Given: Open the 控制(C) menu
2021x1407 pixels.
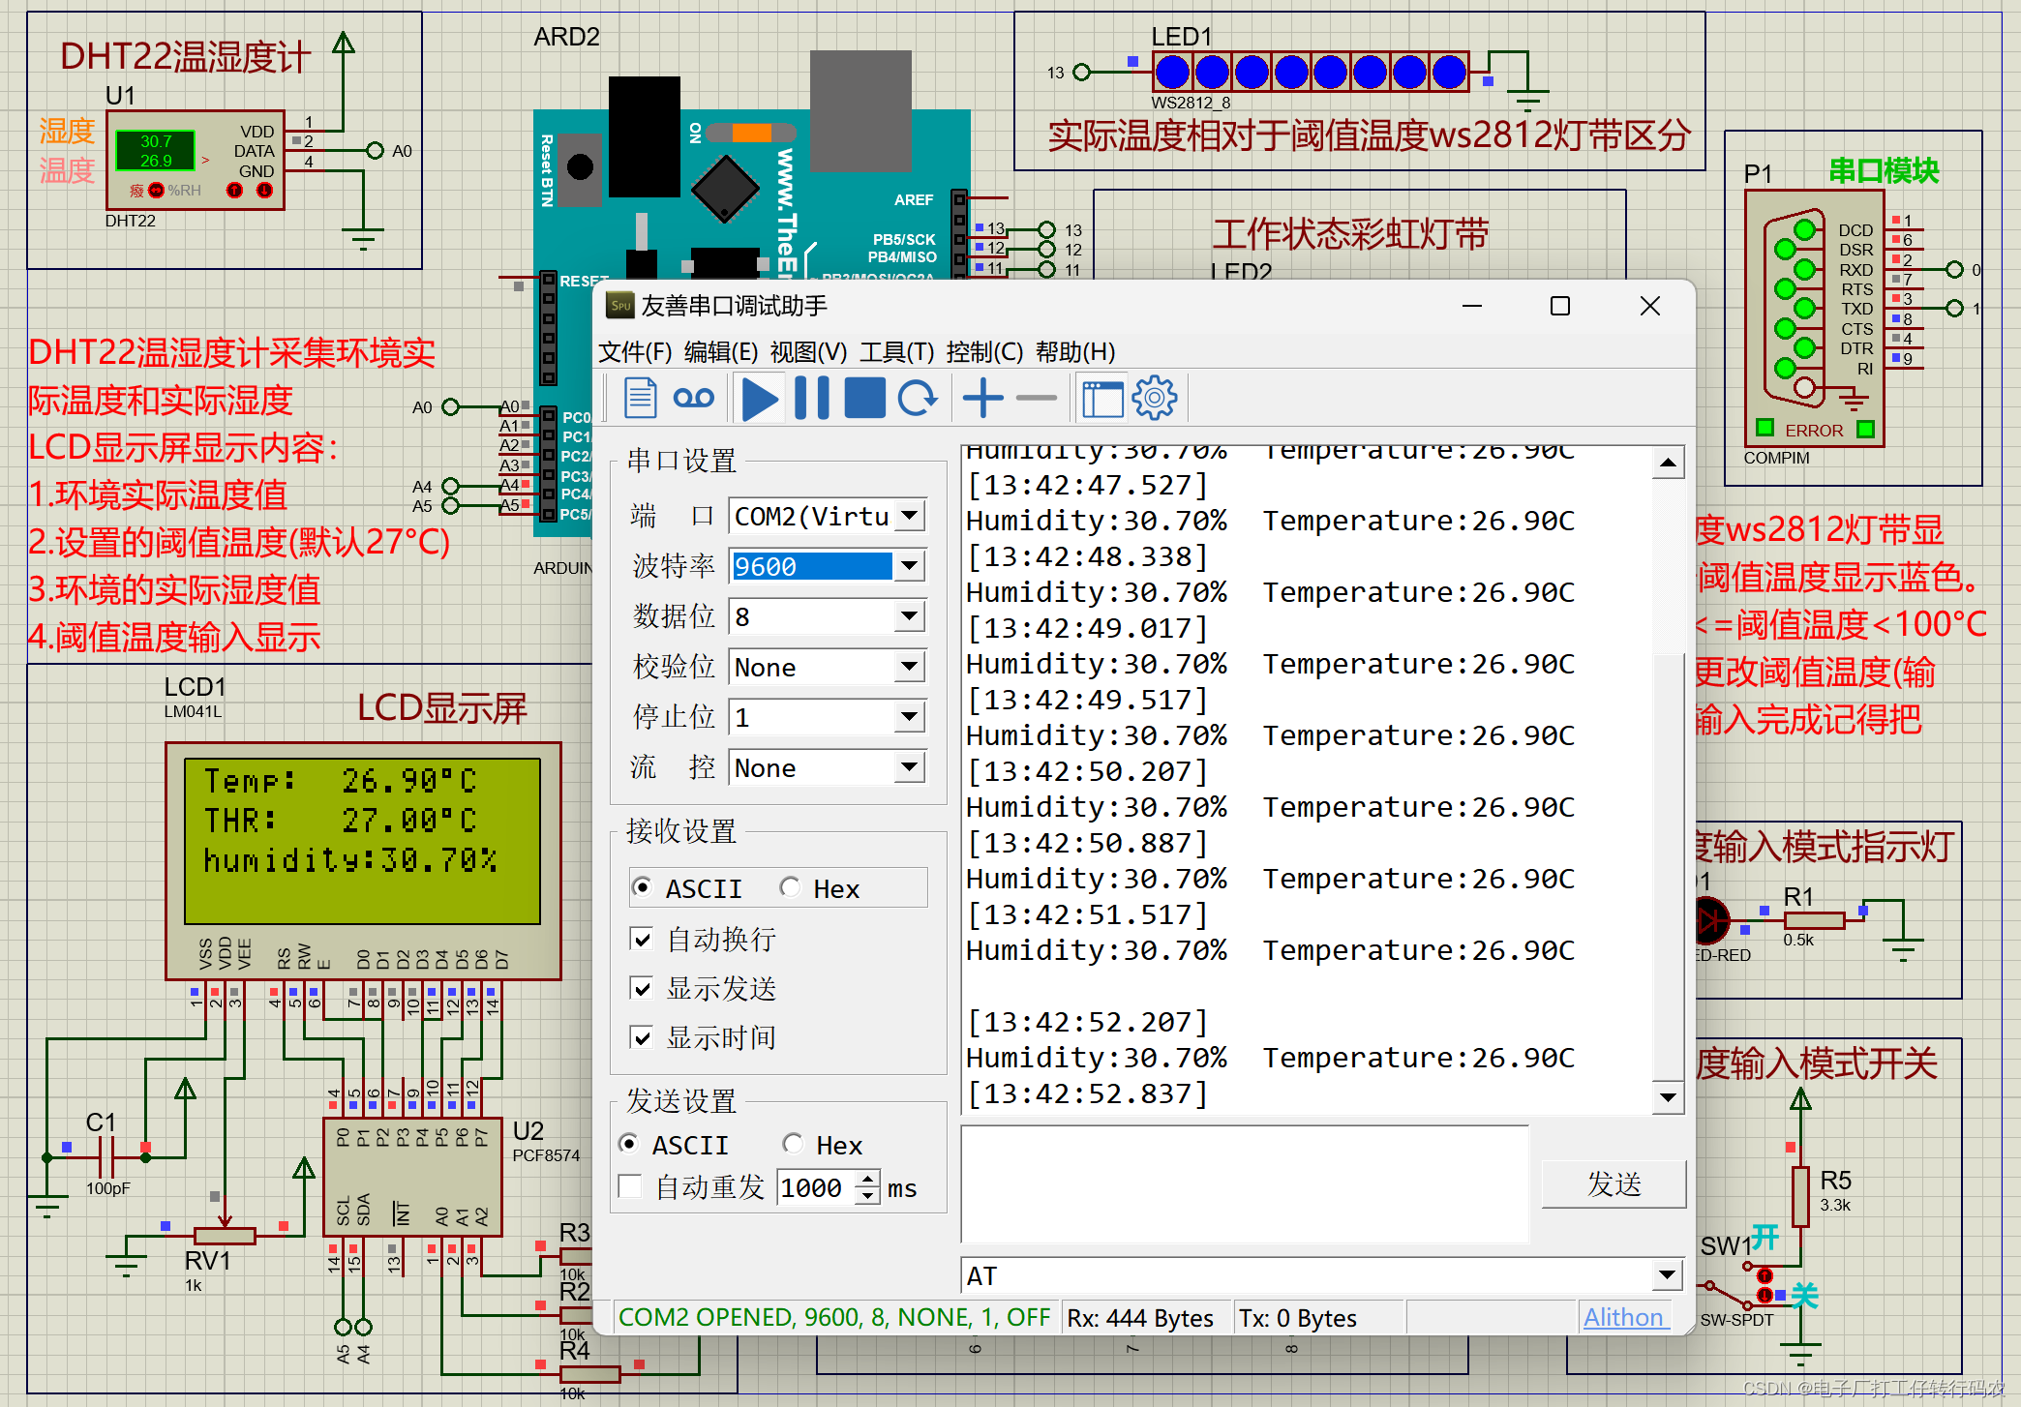Looking at the screenshot, I should click(x=984, y=351).
